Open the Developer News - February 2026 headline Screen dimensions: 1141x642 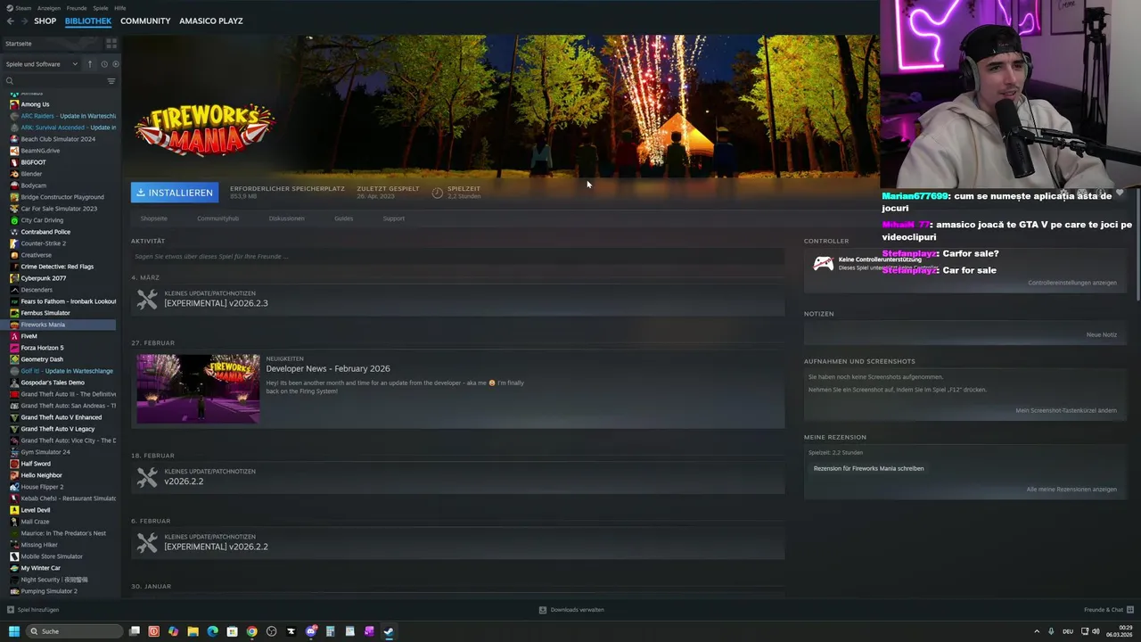[328, 368]
